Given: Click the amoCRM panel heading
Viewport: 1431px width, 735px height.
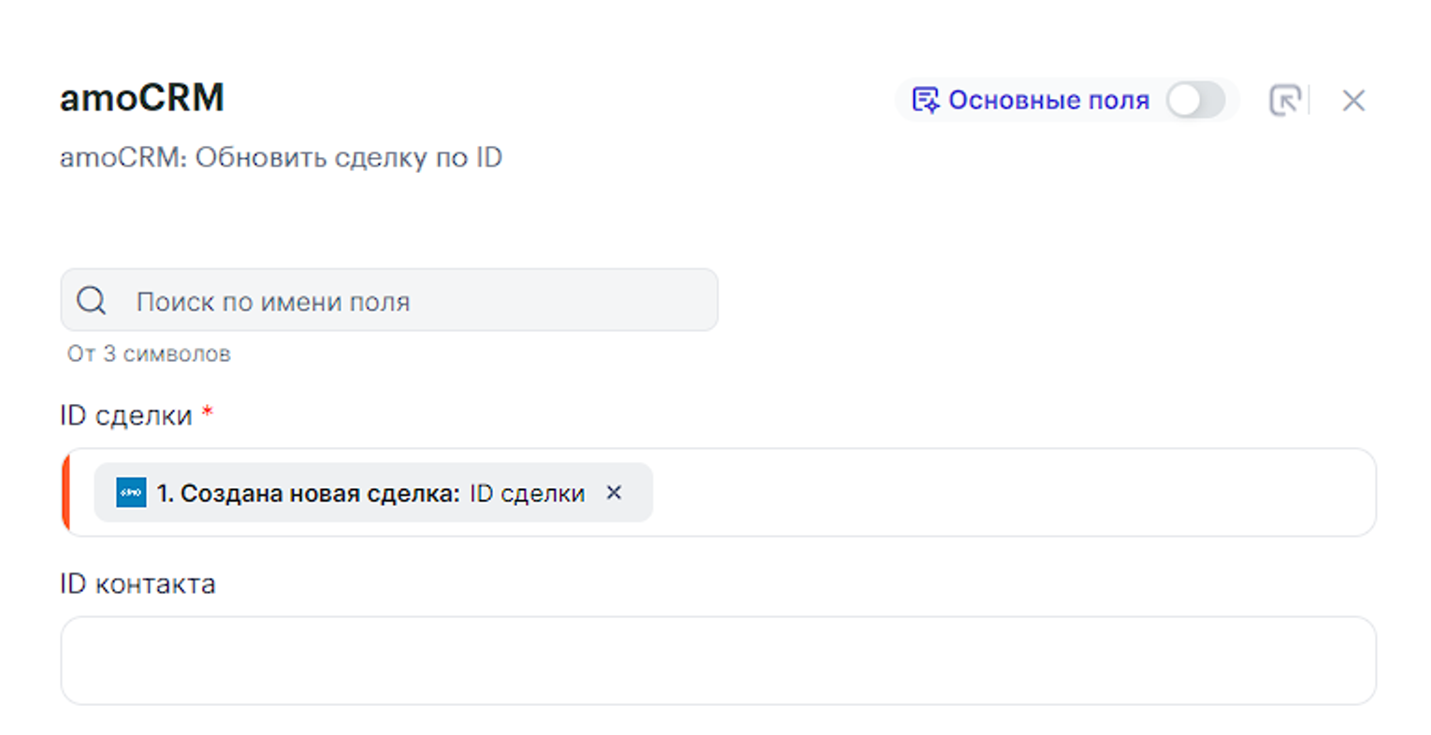Looking at the screenshot, I should pos(142,98).
